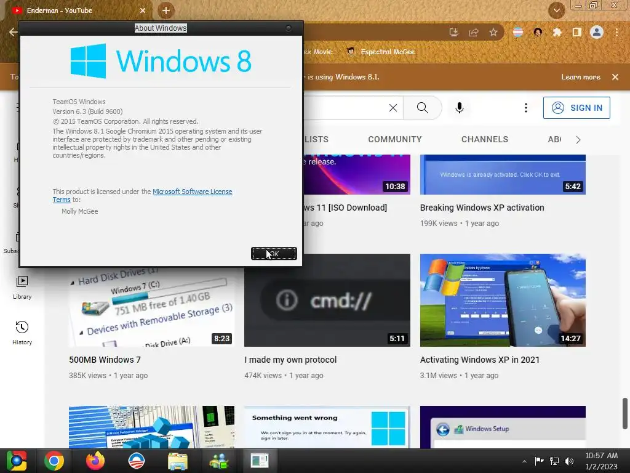Dismiss the Windows 8.1 notification bar
The image size is (630, 473).
(x=615, y=77)
